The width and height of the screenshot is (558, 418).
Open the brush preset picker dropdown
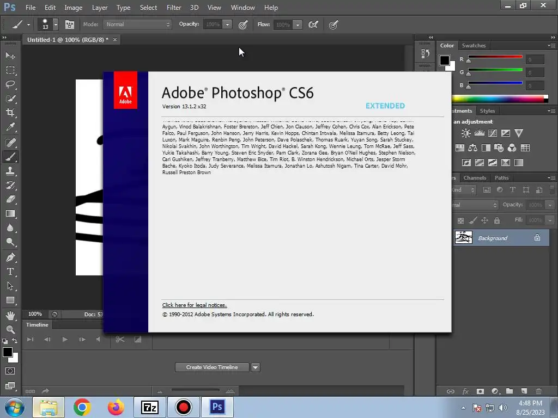click(x=56, y=24)
